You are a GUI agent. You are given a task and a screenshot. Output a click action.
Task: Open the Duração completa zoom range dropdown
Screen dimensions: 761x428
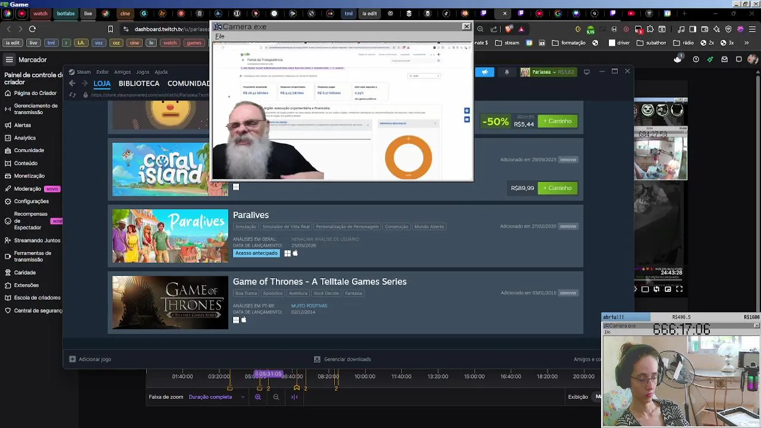217,397
